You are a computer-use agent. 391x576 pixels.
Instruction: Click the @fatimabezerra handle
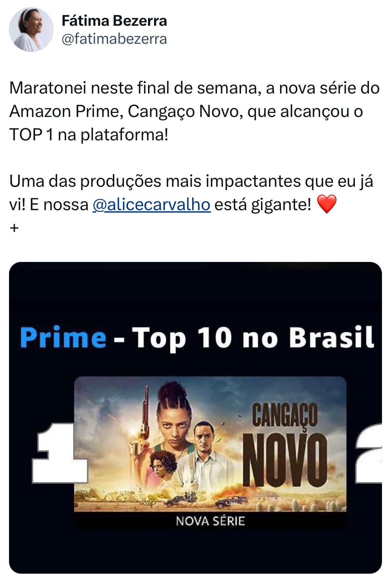tap(114, 39)
